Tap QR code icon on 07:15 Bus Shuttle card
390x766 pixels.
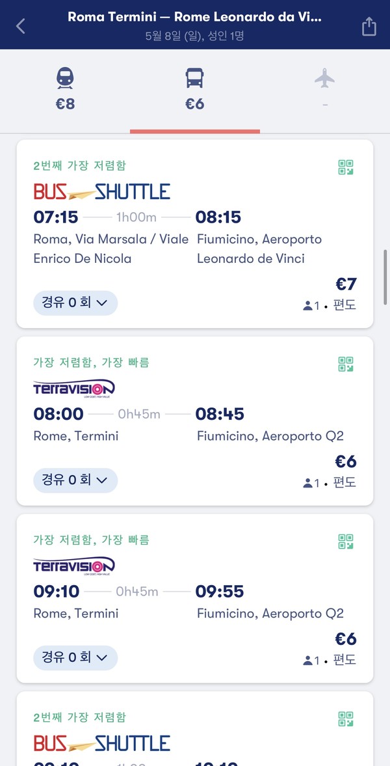346,167
